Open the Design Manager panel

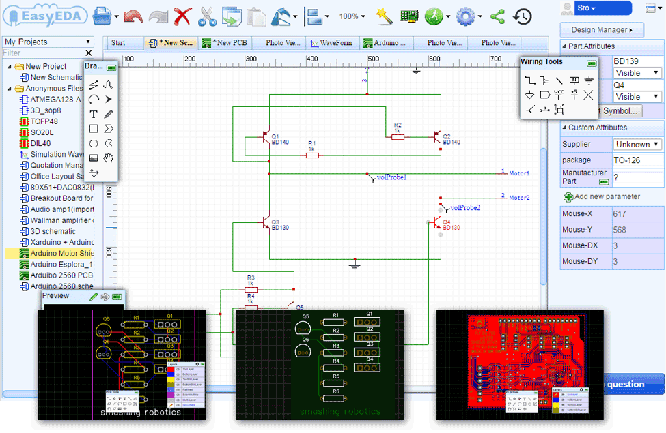[602, 29]
